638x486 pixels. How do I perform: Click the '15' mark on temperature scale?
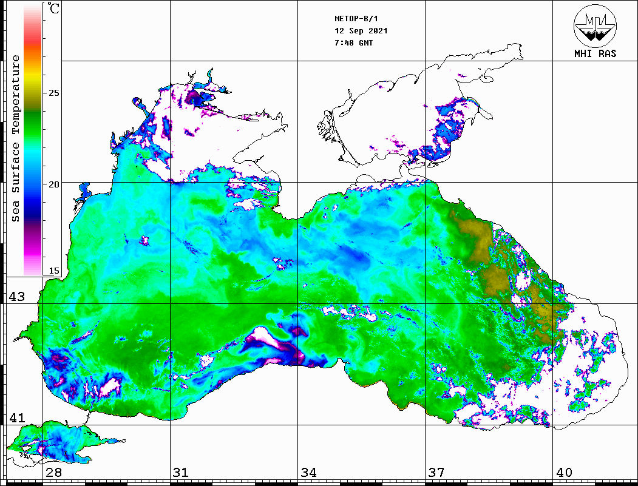tap(54, 271)
